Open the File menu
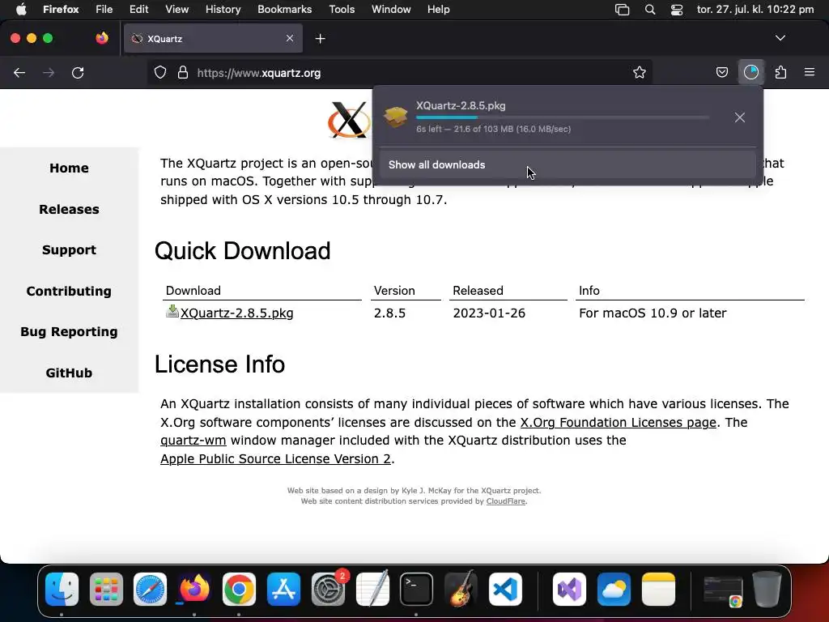 pos(104,10)
